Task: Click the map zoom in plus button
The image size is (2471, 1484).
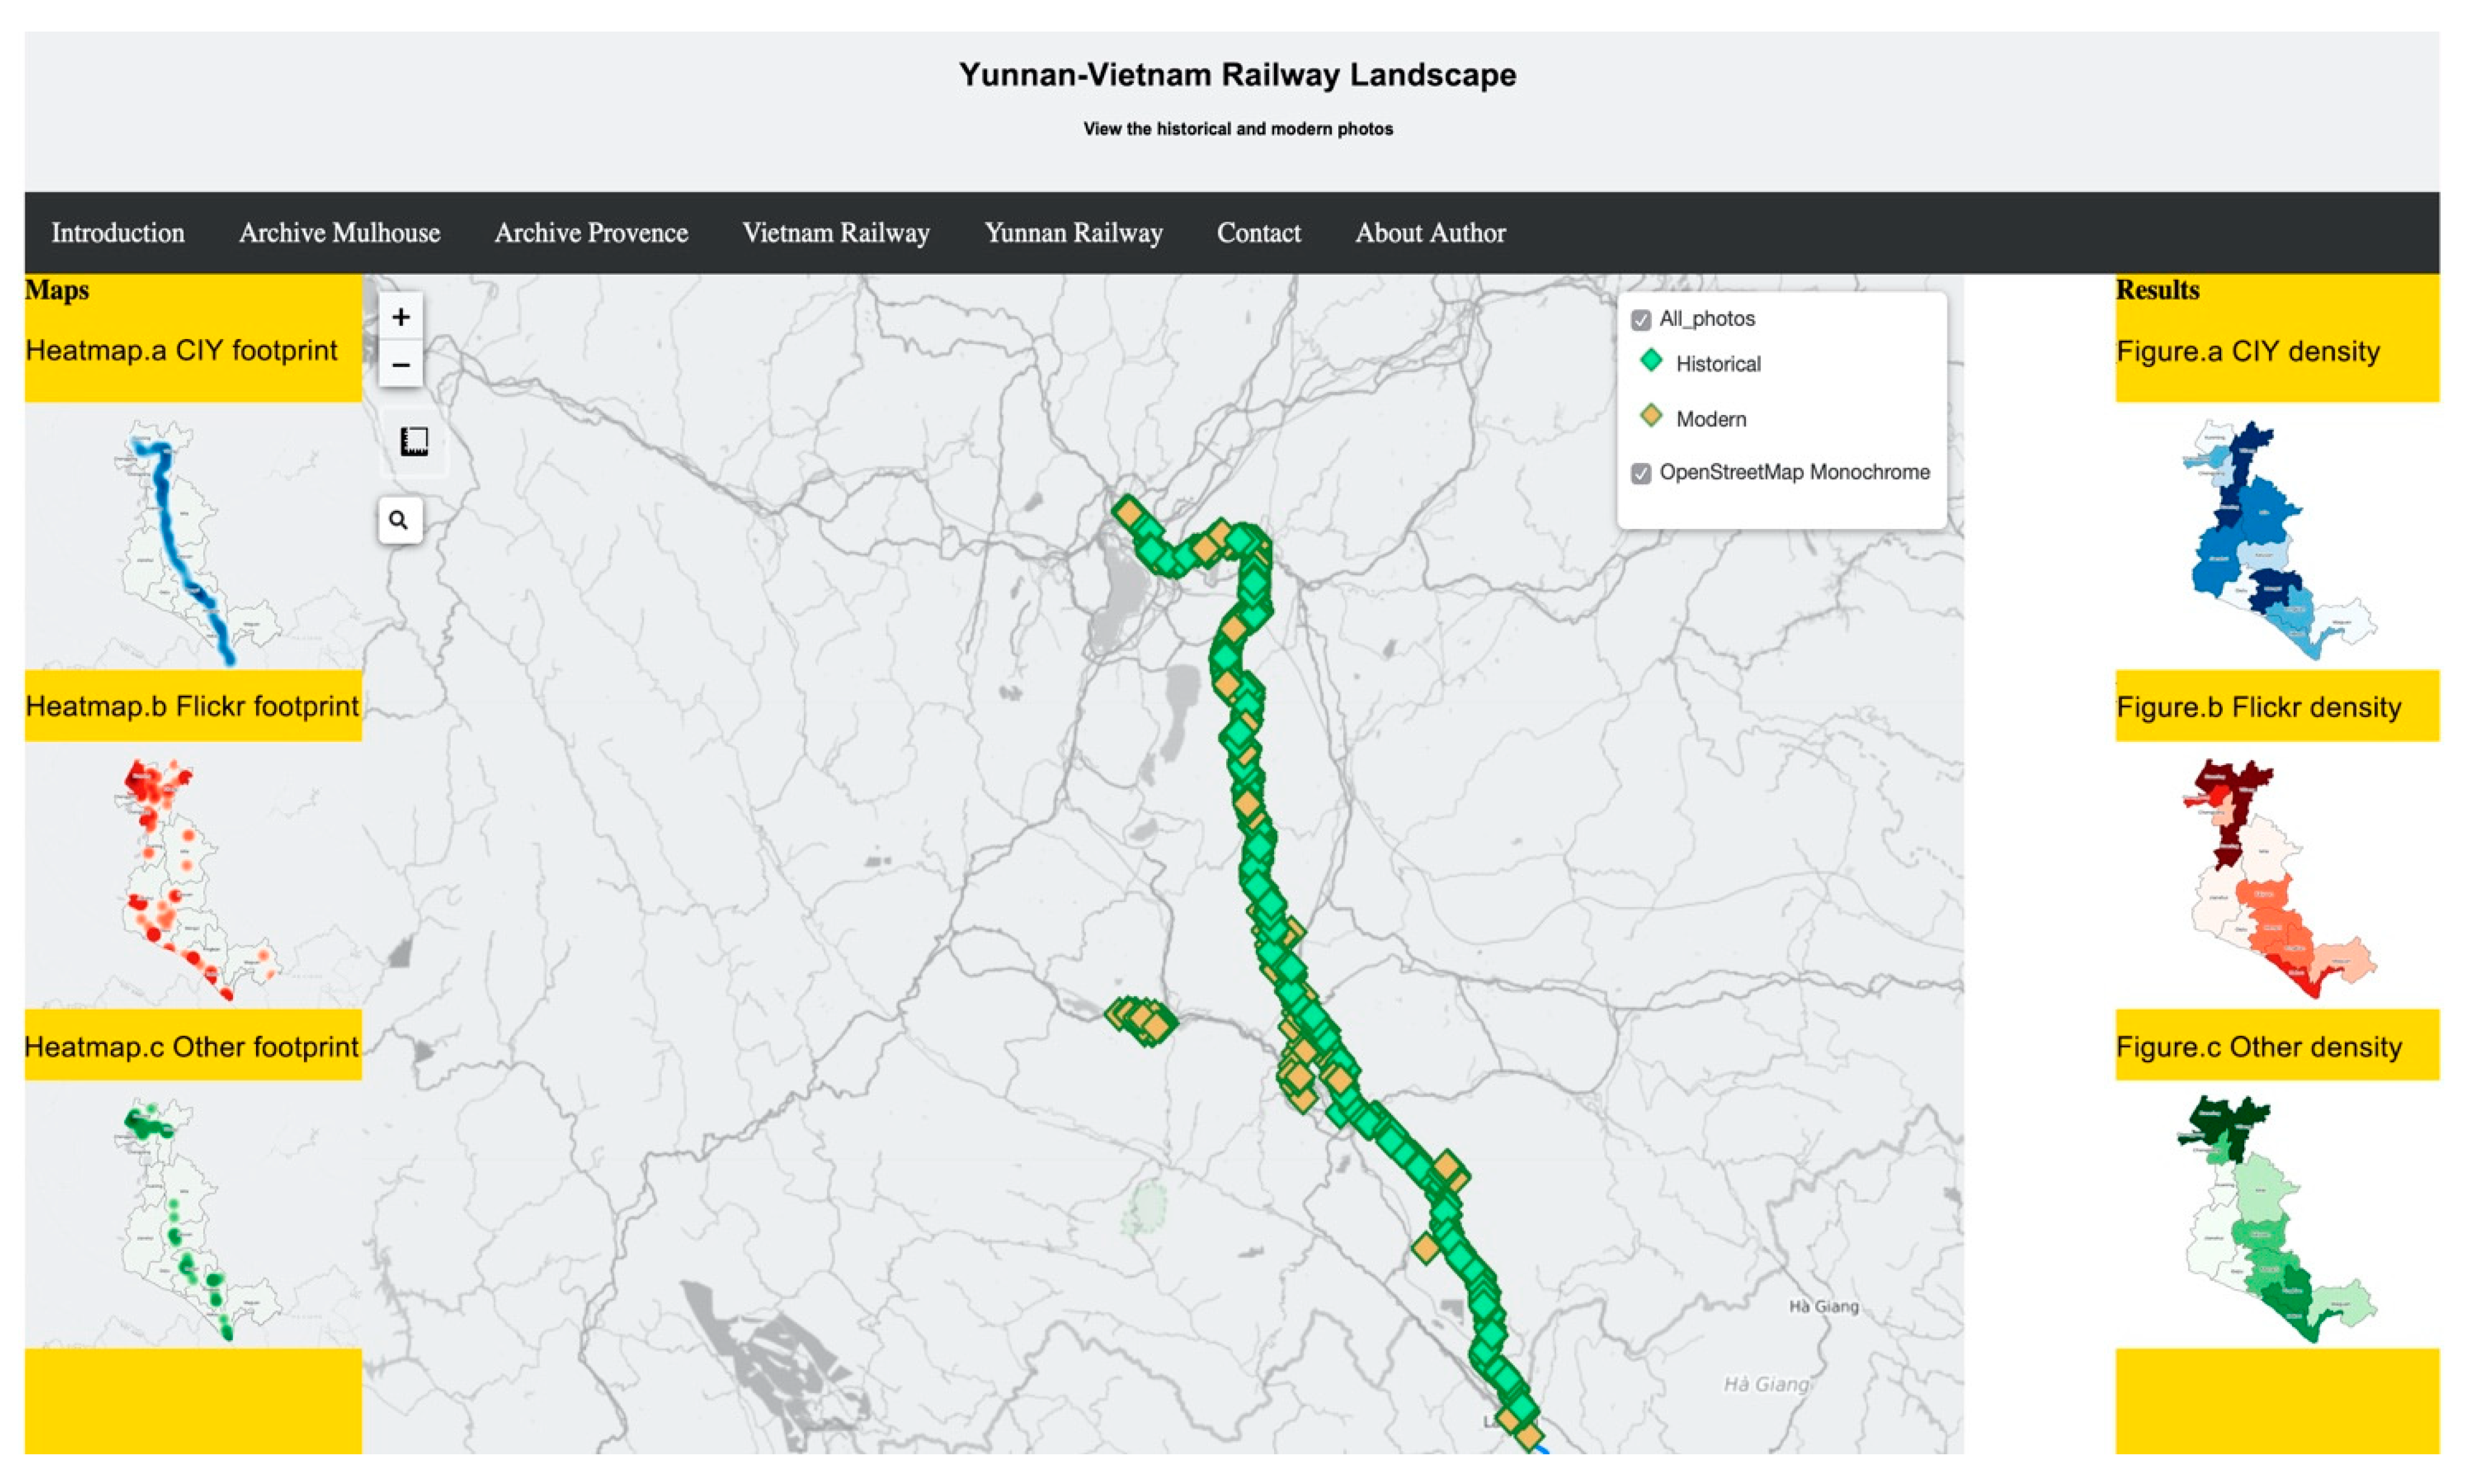Action: point(400,317)
